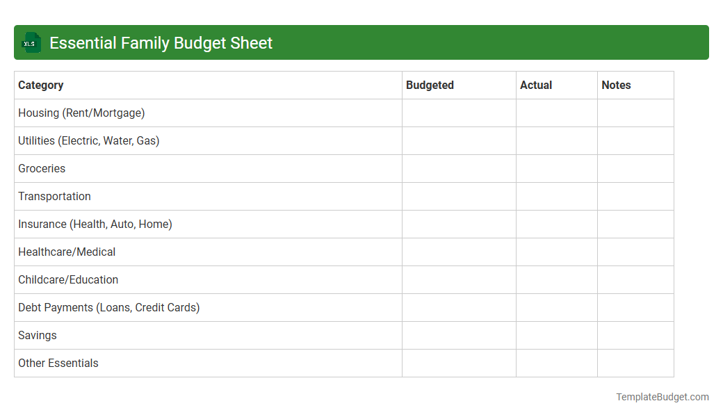Select the Childcare/Education row
Image resolution: width=723 pixels, height=417 pixels.
click(68, 279)
